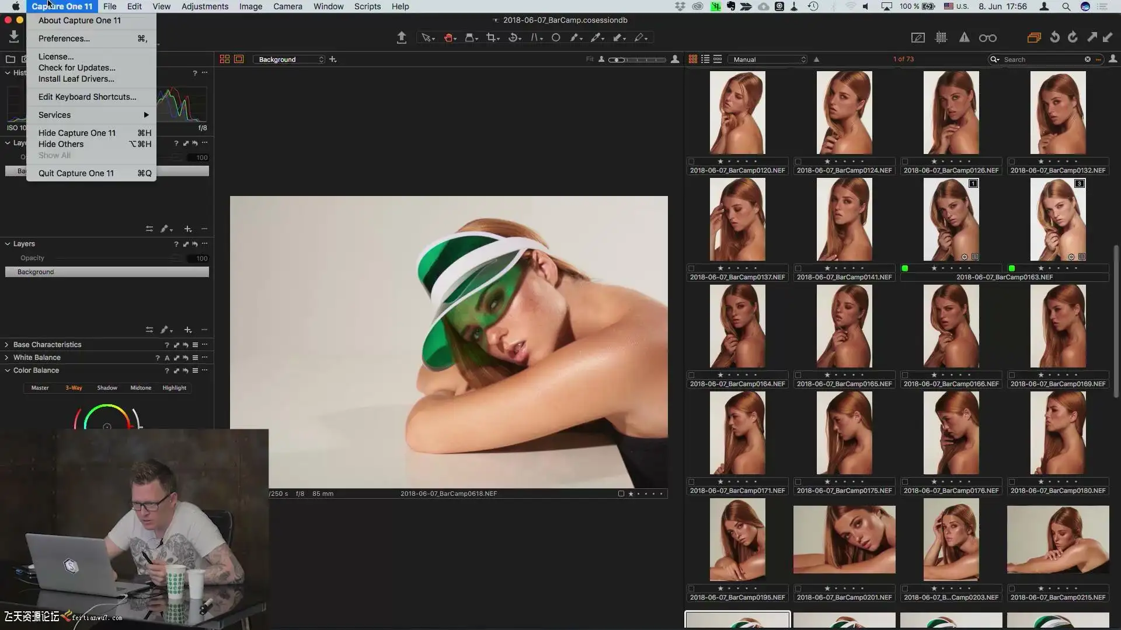
Task: Open the Adjustments menu
Action: tap(204, 6)
